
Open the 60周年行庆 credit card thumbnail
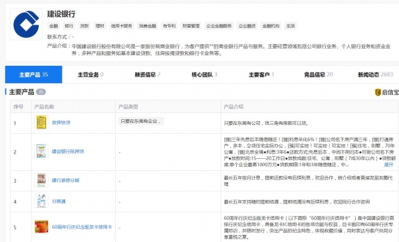(41, 227)
